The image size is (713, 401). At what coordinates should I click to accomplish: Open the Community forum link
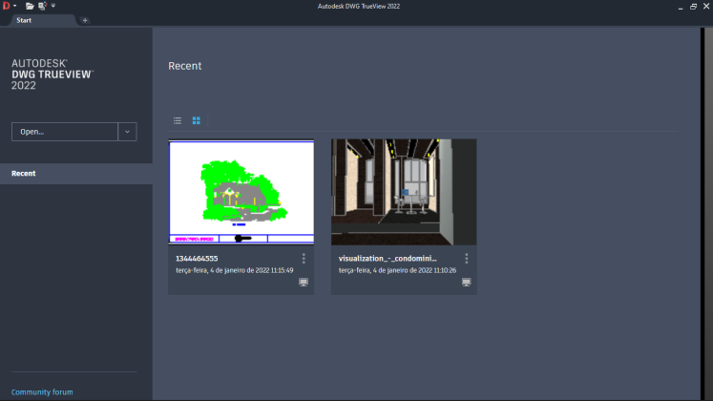pos(42,391)
